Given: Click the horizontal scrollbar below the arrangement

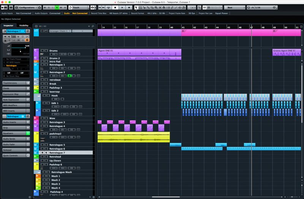Looking at the screenshot, I should (166, 197).
